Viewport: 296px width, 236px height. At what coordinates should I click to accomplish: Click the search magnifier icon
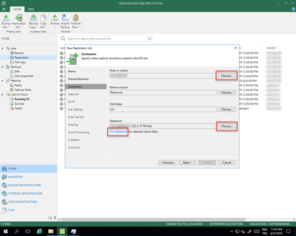click(x=63, y=39)
